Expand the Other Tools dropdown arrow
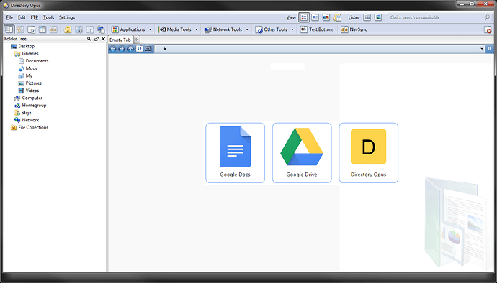This screenshot has height=283, width=497. tap(292, 29)
